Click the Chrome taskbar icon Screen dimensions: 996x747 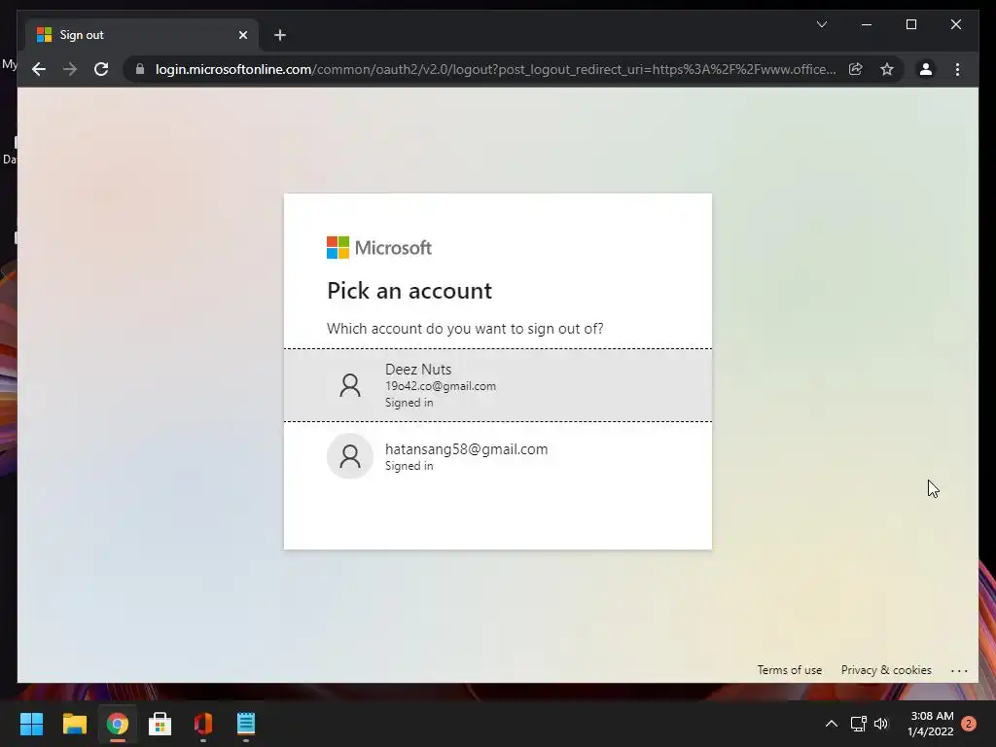click(x=117, y=724)
